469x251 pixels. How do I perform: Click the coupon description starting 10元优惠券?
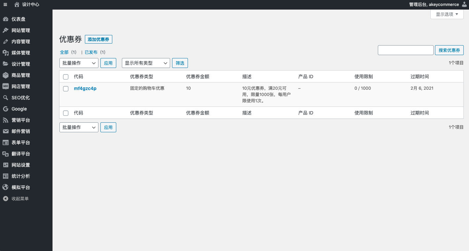[x=267, y=95]
